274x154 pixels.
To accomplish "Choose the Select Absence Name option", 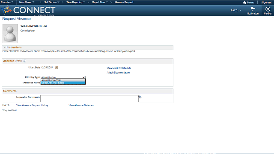I will click(x=63, y=83).
